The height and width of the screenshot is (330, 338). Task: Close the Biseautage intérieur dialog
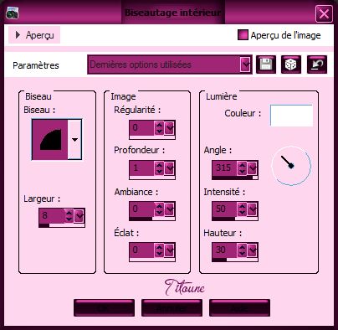pos(324,13)
